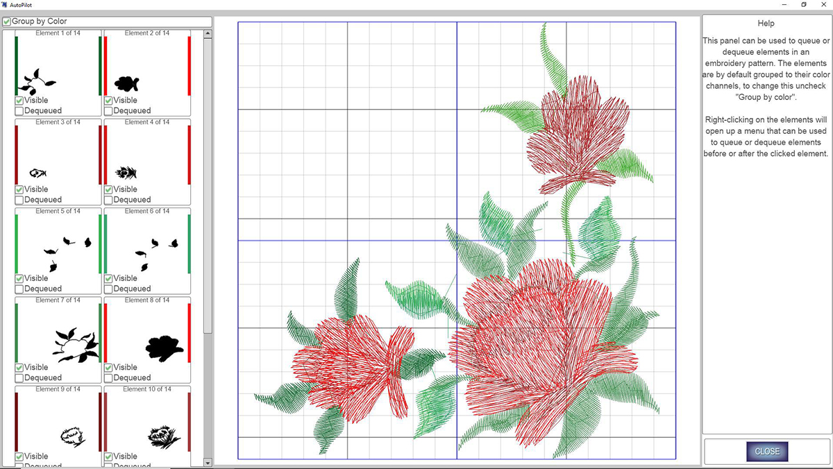Image resolution: width=833 pixels, height=469 pixels.
Task: Turn off Visible for Element 9
Action: point(19,457)
